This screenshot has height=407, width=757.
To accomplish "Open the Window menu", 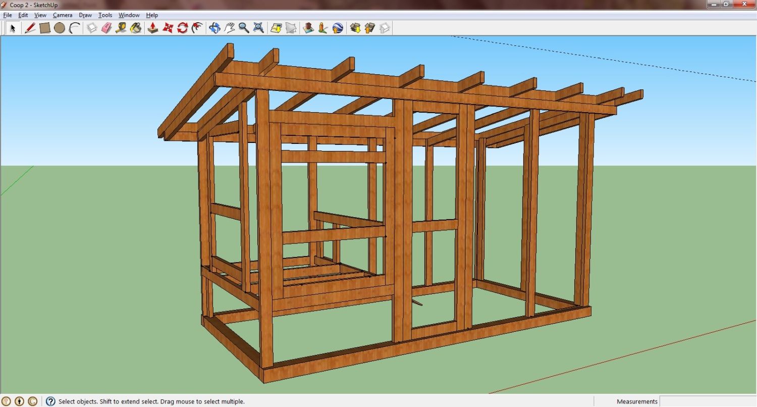I will pyautogui.click(x=129, y=15).
